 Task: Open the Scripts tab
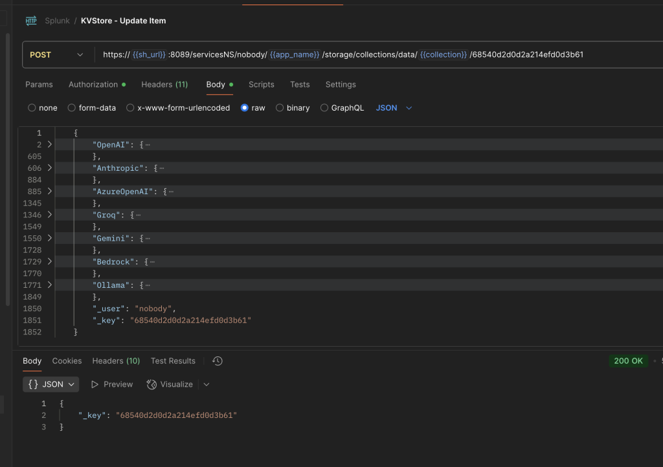point(262,85)
